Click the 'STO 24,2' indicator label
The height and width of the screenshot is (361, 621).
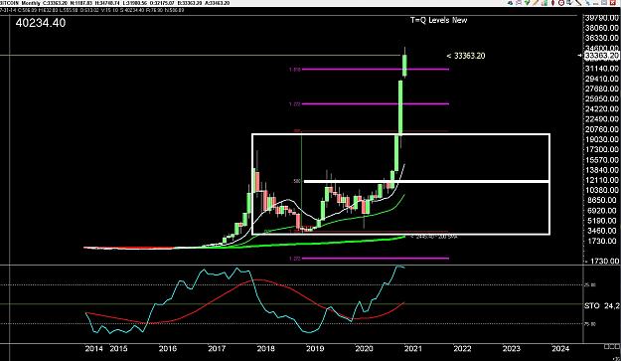click(601, 306)
